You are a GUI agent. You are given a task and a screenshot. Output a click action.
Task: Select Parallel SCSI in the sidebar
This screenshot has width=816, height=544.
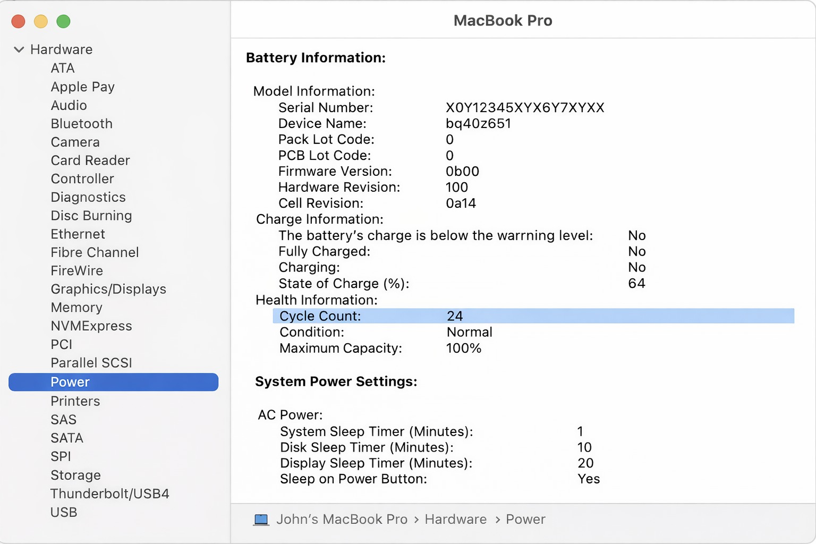91,363
